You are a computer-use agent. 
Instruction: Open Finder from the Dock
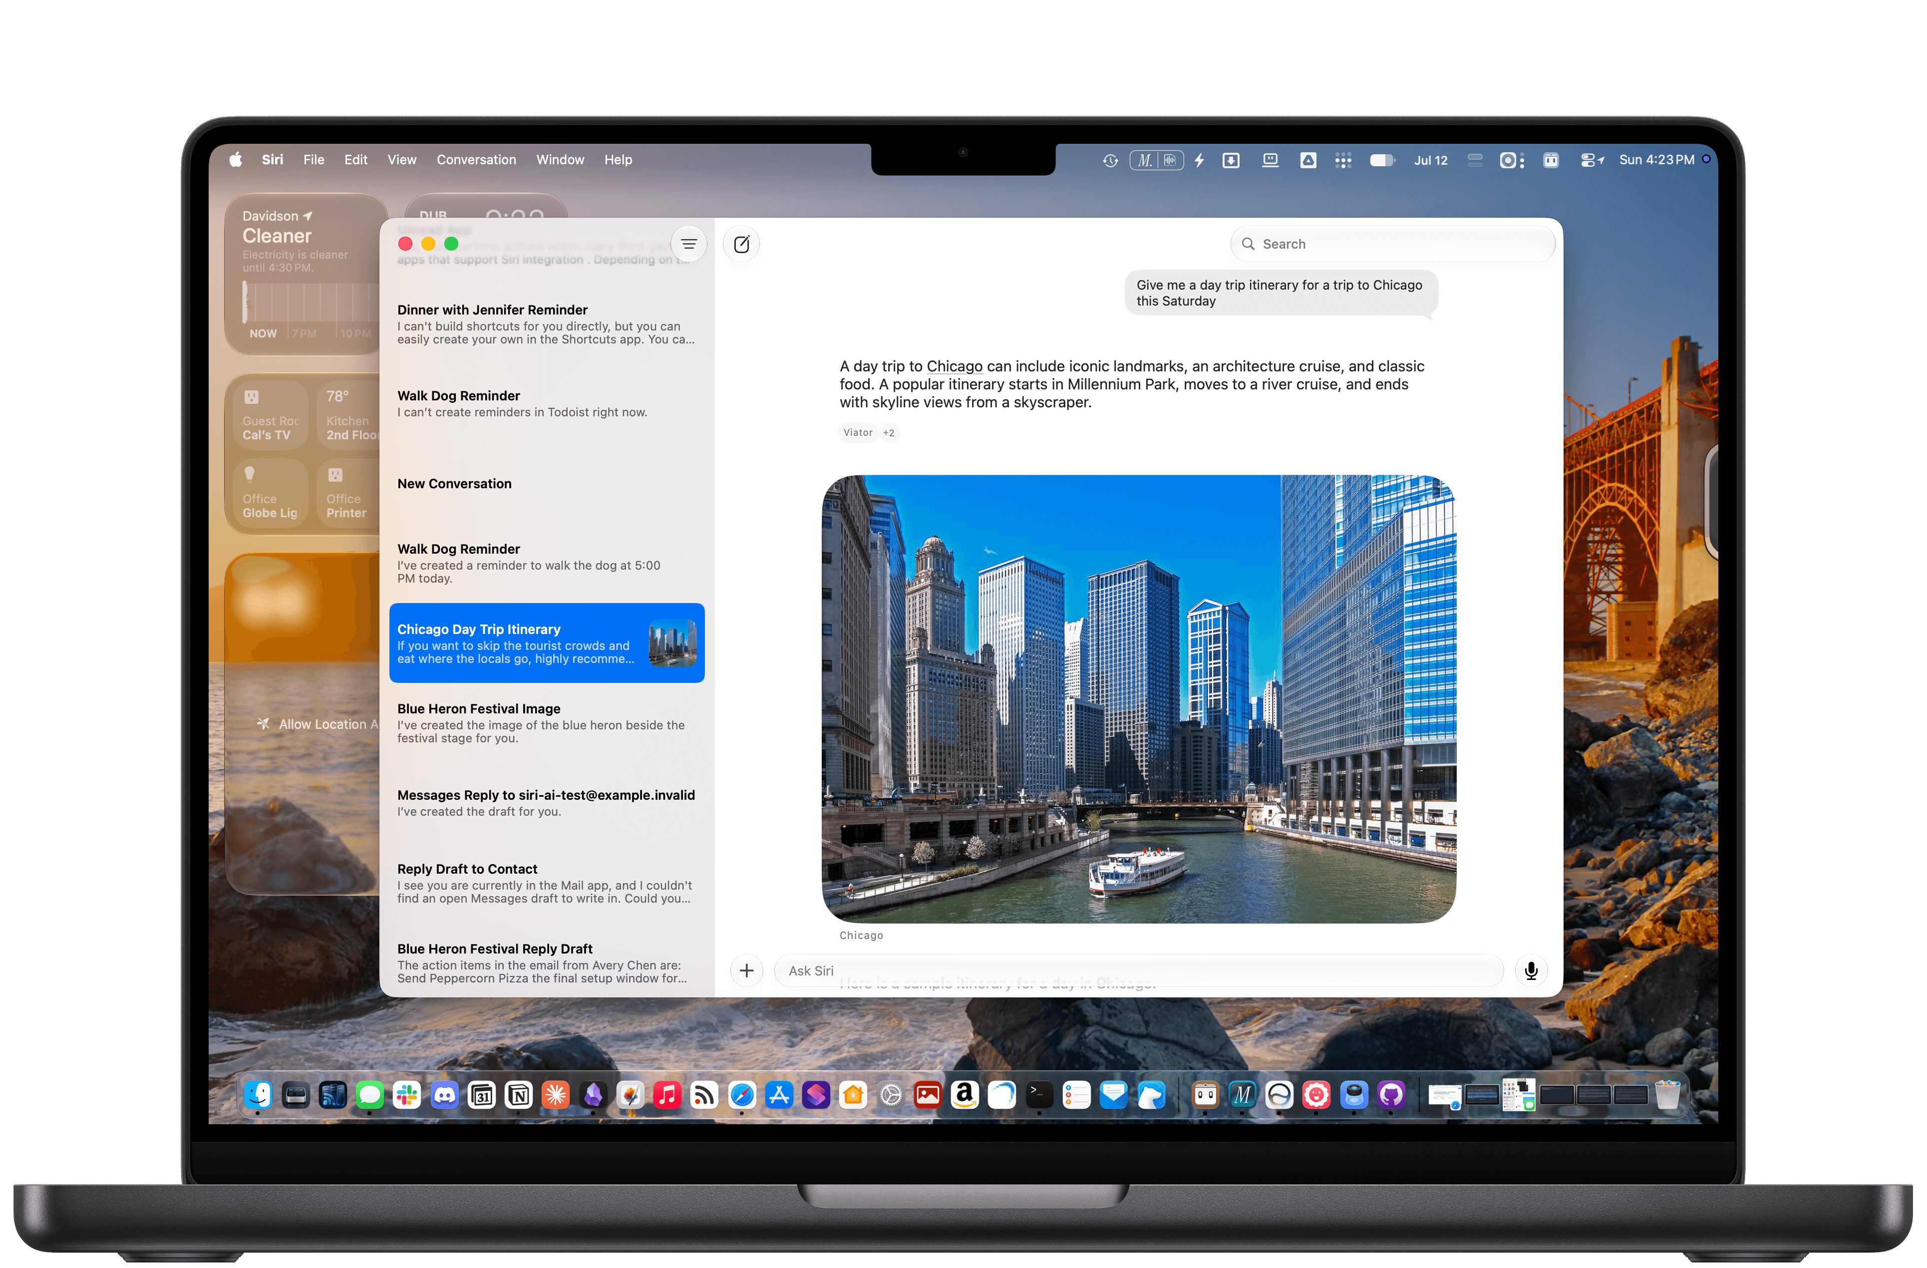point(258,1096)
